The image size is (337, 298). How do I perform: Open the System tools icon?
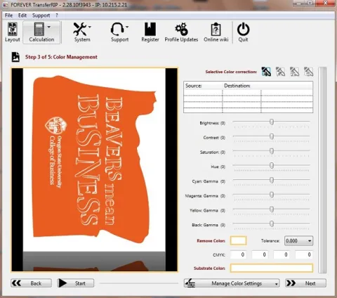point(80,29)
